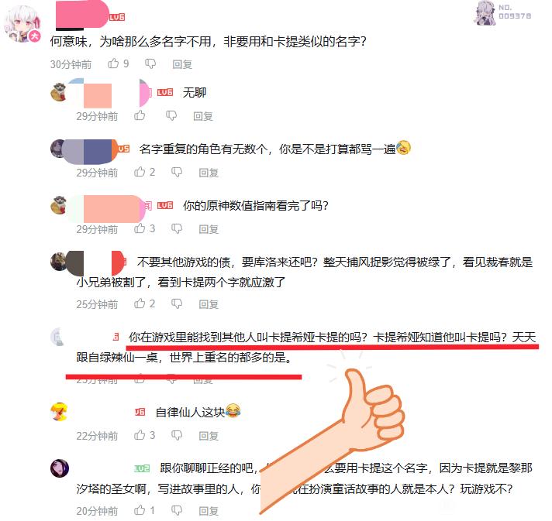Like the 20分钟前 reply with 1 like
Screen dimensions: 552x521
(x=140, y=510)
